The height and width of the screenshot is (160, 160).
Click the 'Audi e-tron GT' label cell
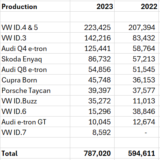[x=35, y=122]
